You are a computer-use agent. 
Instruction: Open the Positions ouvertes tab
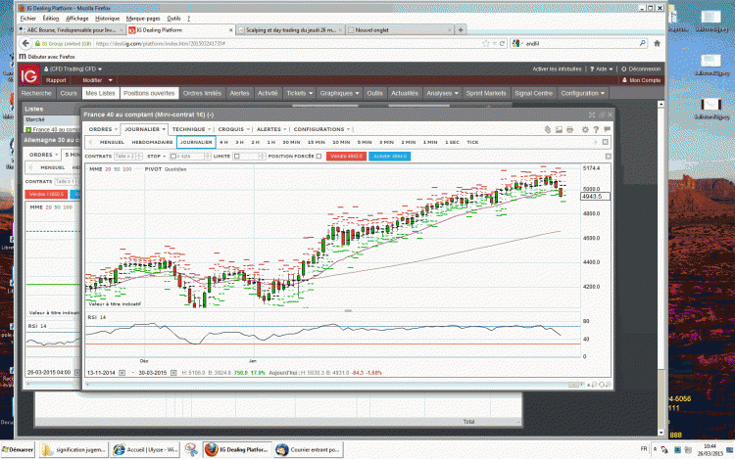point(149,93)
